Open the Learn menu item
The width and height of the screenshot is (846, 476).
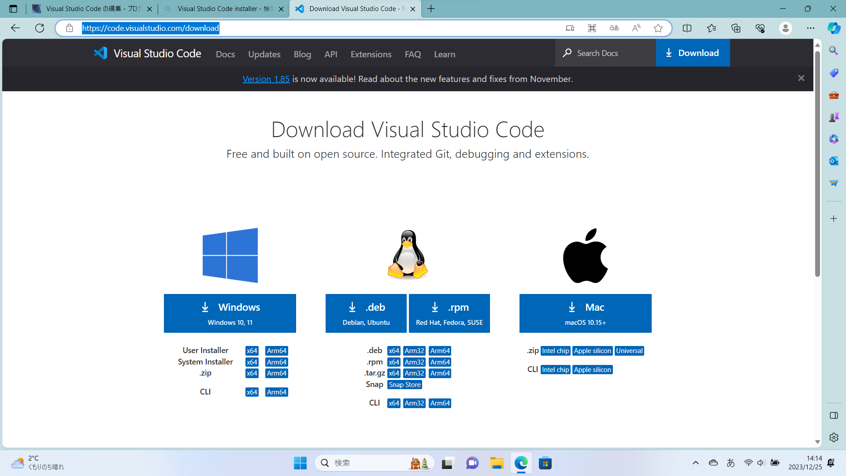coord(445,54)
